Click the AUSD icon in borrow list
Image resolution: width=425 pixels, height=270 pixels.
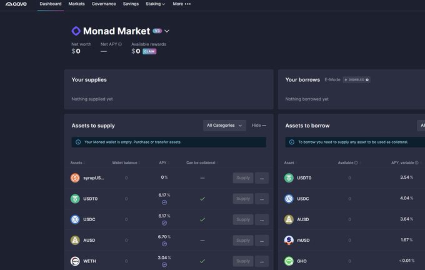point(289,219)
